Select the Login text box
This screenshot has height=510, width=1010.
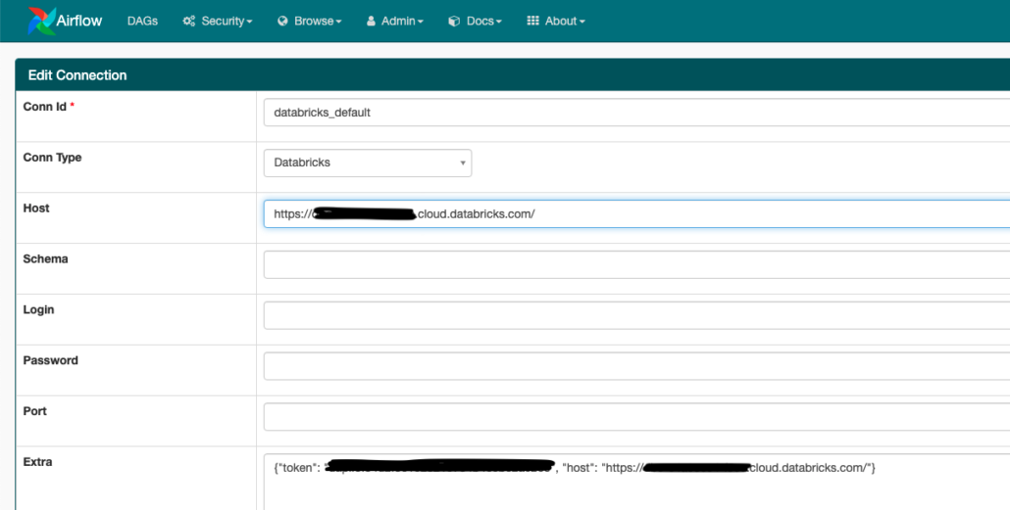pyautogui.click(x=637, y=316)
